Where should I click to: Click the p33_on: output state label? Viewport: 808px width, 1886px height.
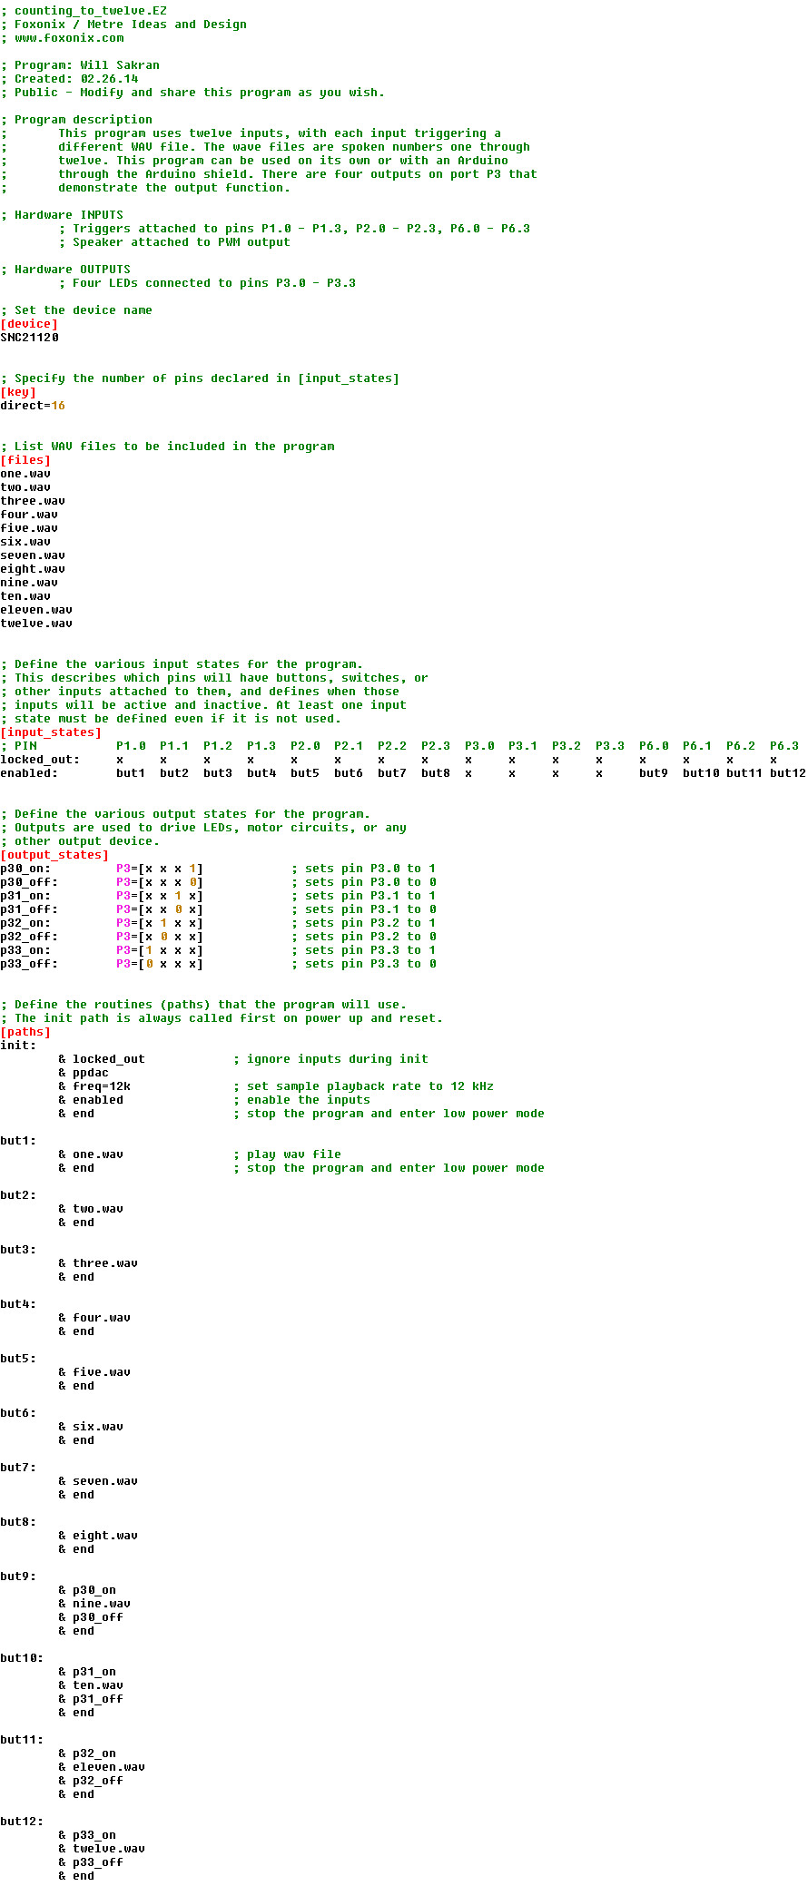point(25,950)
